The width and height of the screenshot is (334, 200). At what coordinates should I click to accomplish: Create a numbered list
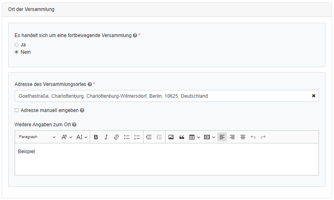pos(137,137)
